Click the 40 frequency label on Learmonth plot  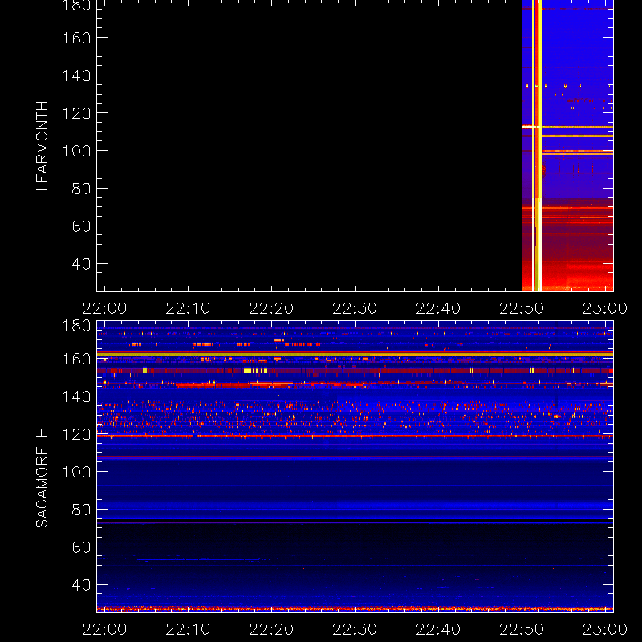click(x=81, y=264)
